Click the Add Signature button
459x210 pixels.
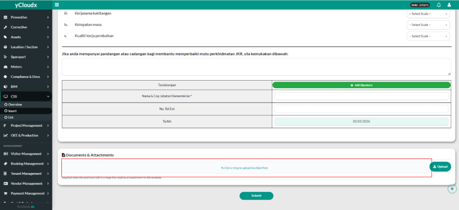pyautogui.click(x=361, y=85)
